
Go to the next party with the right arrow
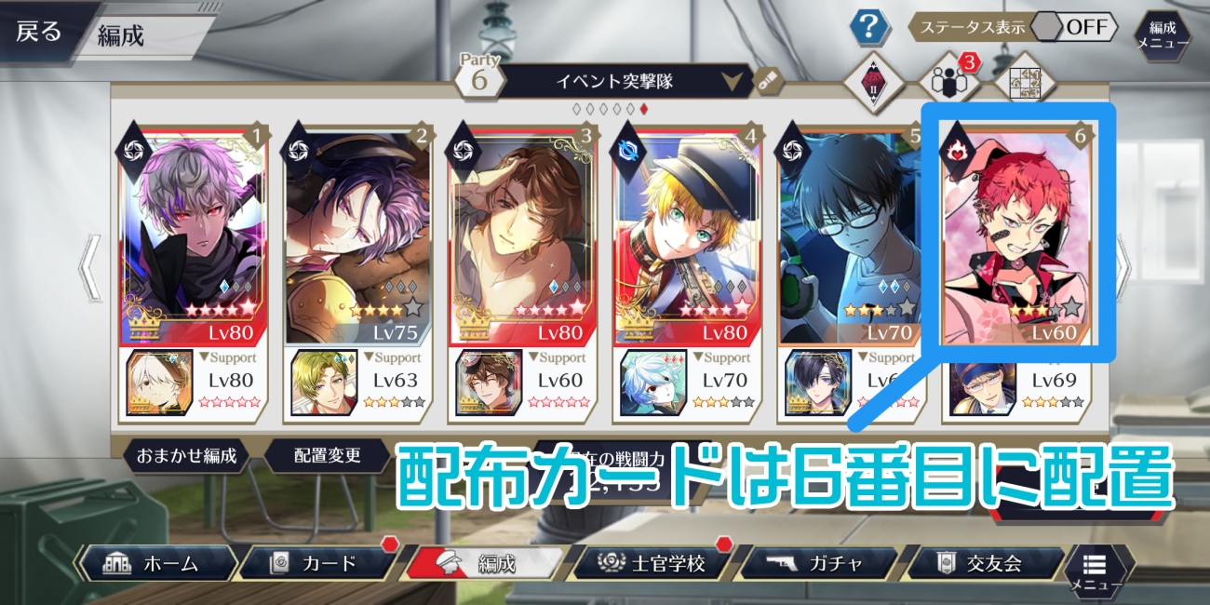click(1123, 267)
